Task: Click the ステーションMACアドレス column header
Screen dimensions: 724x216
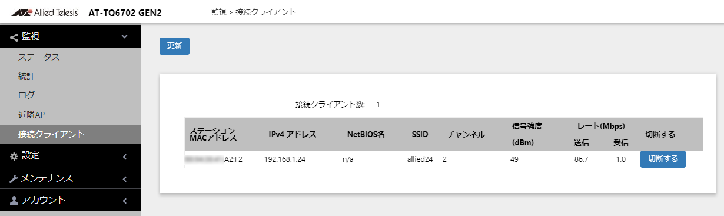Action: (x=213, y=134)
